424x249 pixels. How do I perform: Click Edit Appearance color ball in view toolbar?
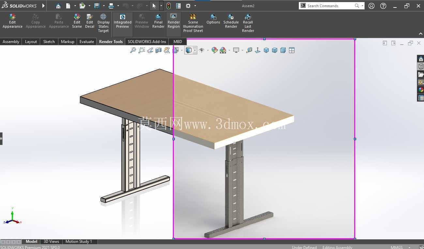pos(214,50)
